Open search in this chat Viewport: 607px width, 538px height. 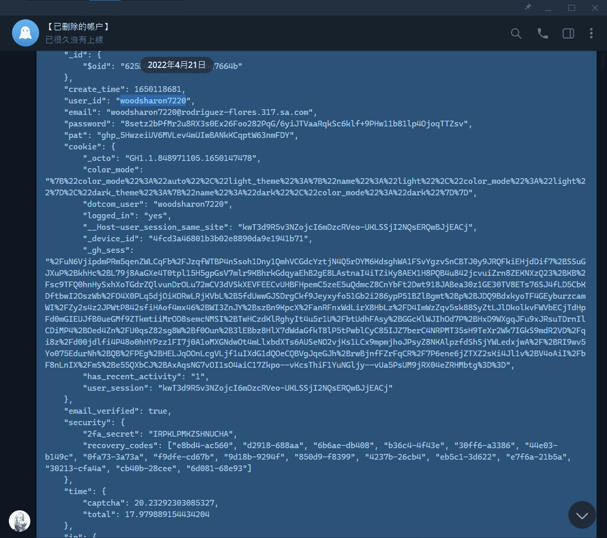[516, 33]
